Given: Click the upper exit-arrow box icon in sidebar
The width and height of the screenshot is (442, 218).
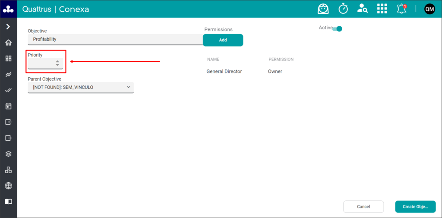Looking at the screenshot, I should (9, 122).
